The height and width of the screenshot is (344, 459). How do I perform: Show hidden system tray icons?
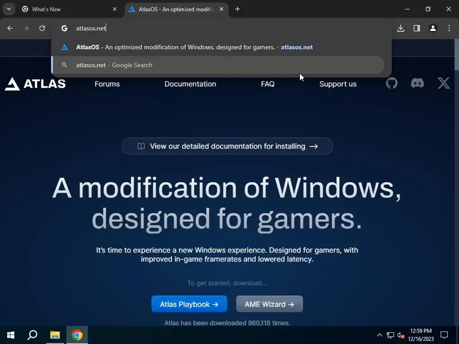click(x=379, y=335)
